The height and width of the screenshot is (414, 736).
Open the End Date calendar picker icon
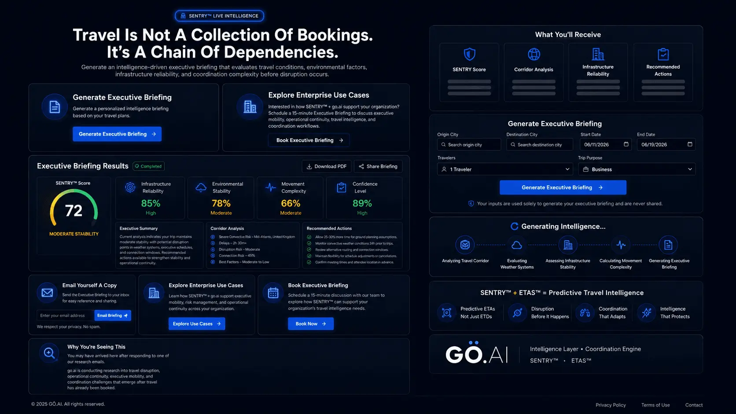point(690,144)
